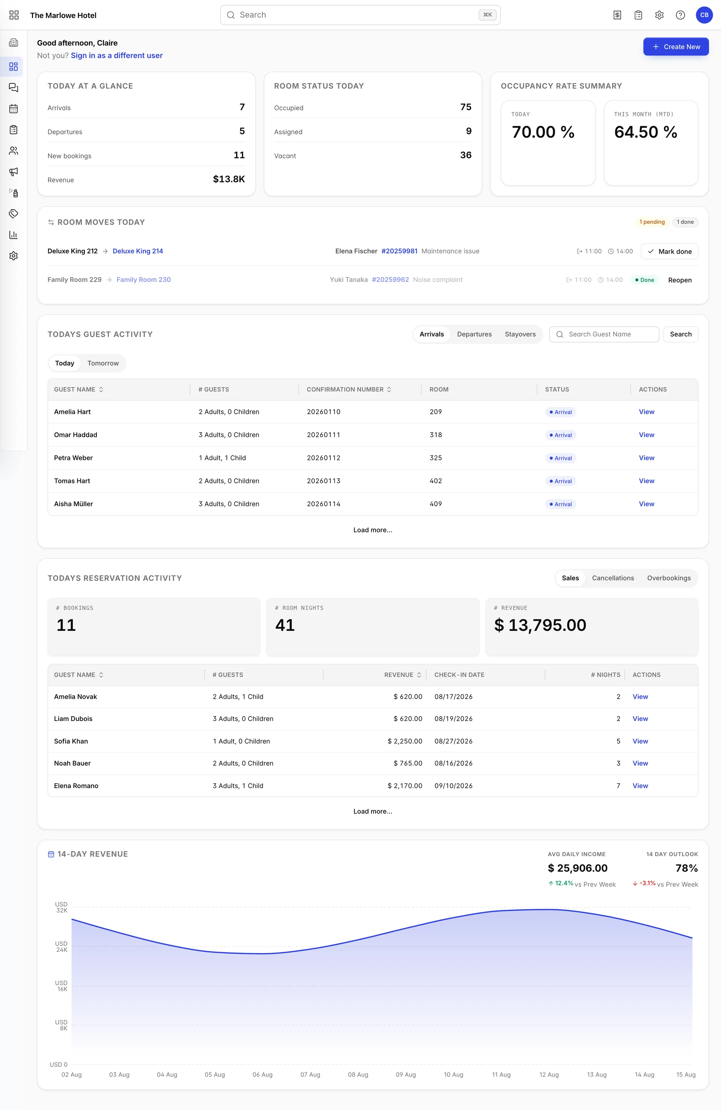The image size is (721, 1110).
Task: Open the reports bar chart icon in sidebar
Action: [x=14, y=235]
